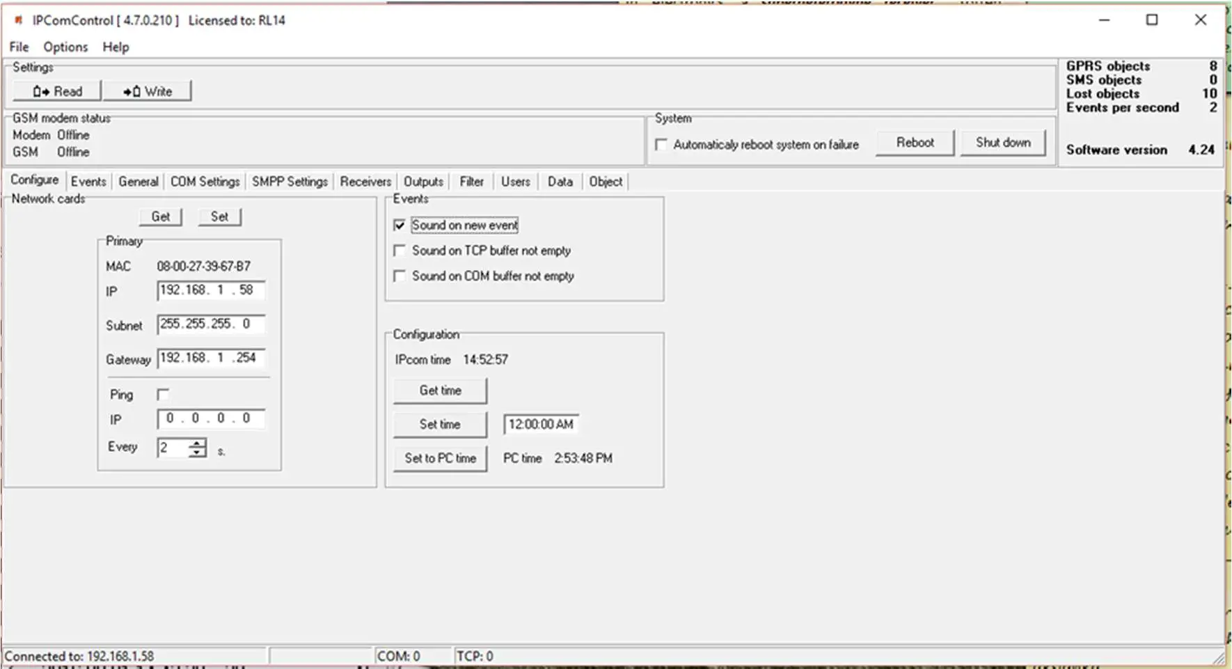Open the Help menu
Viewport: 1232px width, 669px height.
pos(116,47)
